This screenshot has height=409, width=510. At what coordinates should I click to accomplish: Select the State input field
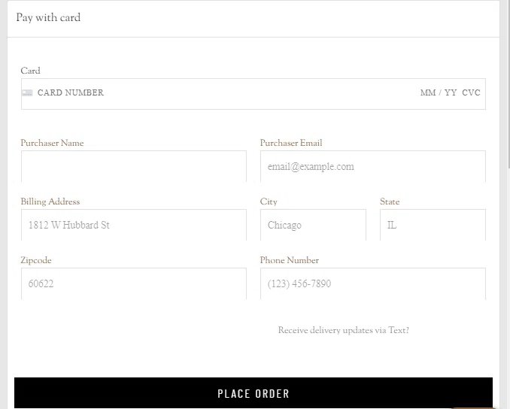tap(433, 225)
